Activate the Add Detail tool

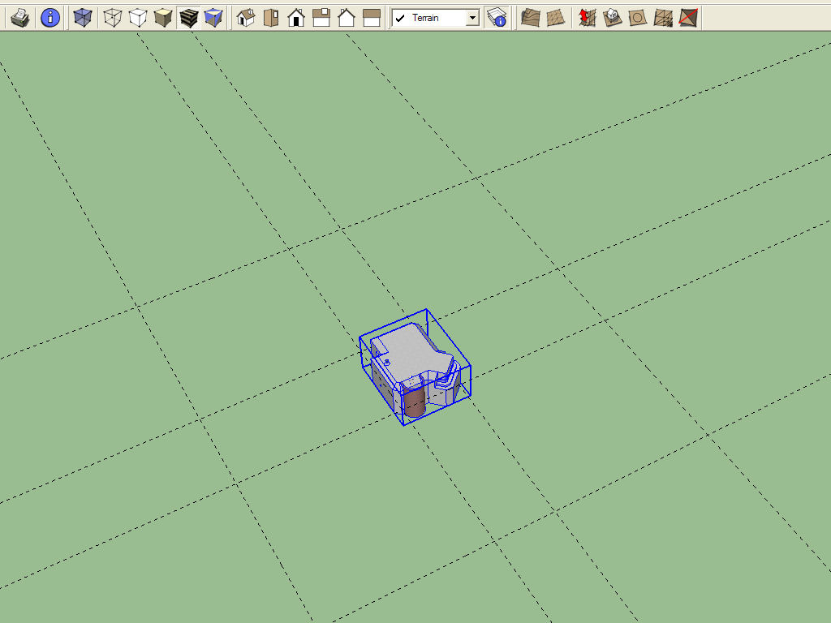coord(663,18)
